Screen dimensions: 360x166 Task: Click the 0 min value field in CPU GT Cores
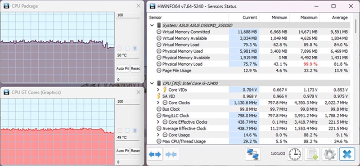click(x=128, y=162)
